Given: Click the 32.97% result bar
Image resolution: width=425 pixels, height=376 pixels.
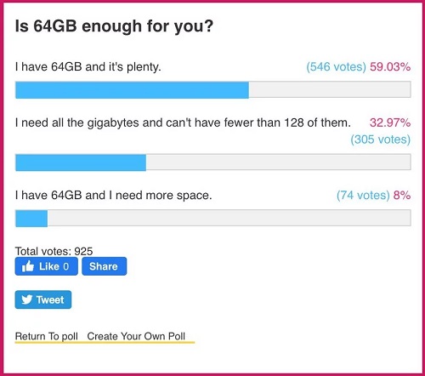Looking at the screenshot, I should [x=213, y=162].
